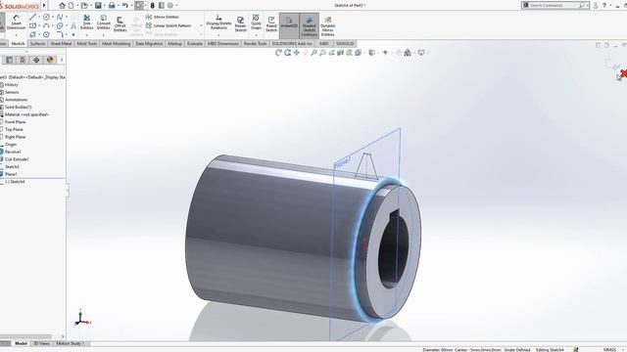Image resolution: width=627 pixels, height=352 pixels.
Task: Click Zoom to Fit in view toolbar
Action: pyautogui.click(x=313, y=52)
